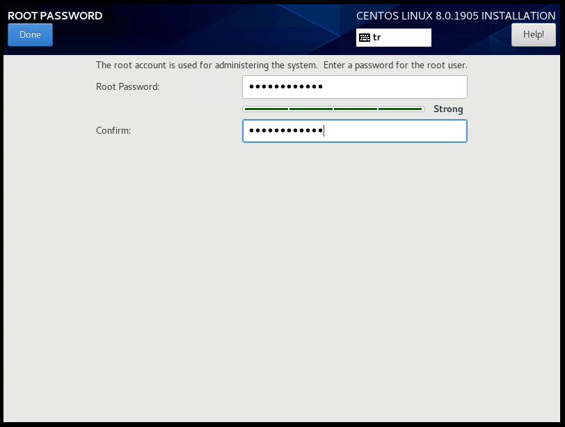Click the 'Root Password:' label

pyautogui.click(x=127, y=86)
